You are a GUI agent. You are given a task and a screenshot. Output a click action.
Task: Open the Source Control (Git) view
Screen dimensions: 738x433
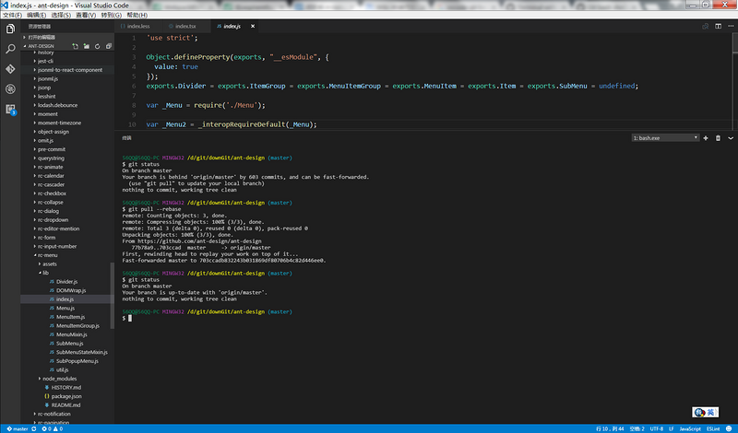point(10,69)
